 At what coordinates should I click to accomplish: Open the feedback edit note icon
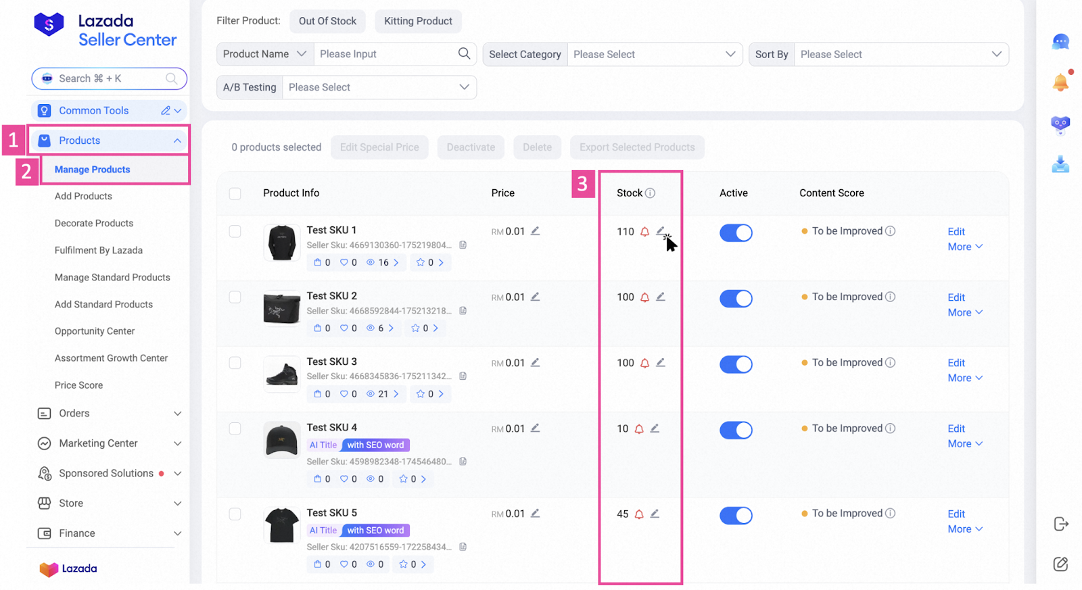click(1060, 564)
